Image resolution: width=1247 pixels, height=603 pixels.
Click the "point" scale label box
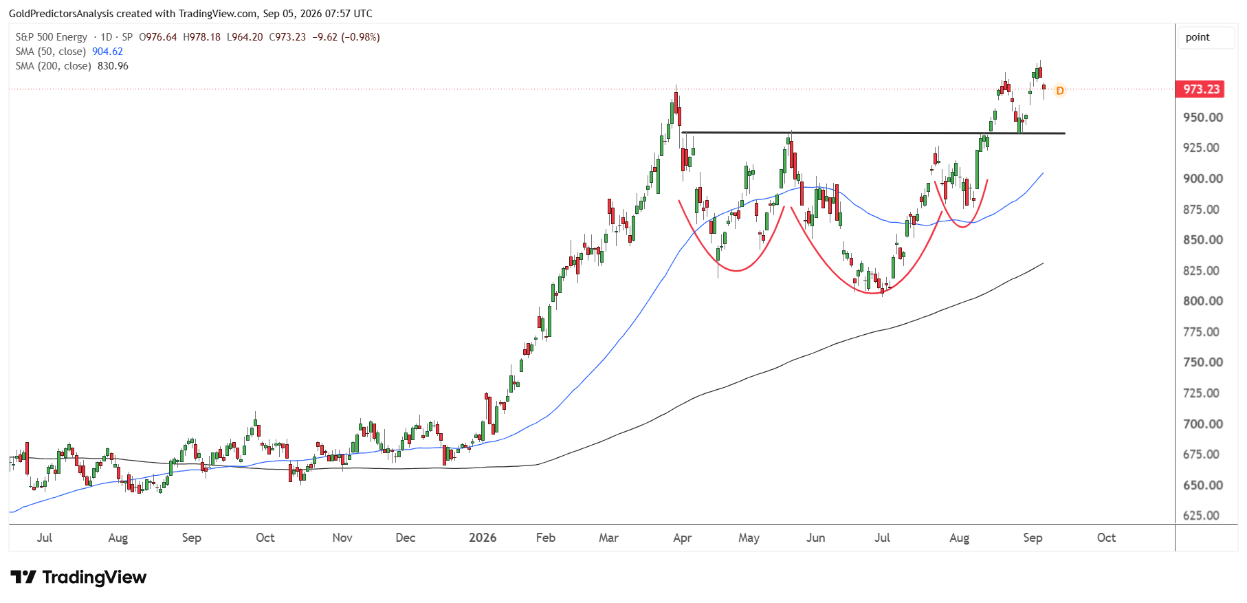click(x=1206, y=37)
